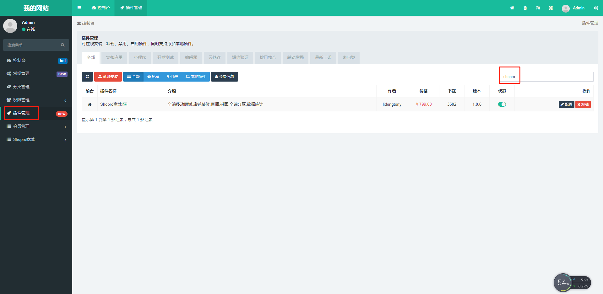
Task: Select the 云储存 category tab
Action: [215, 58]
